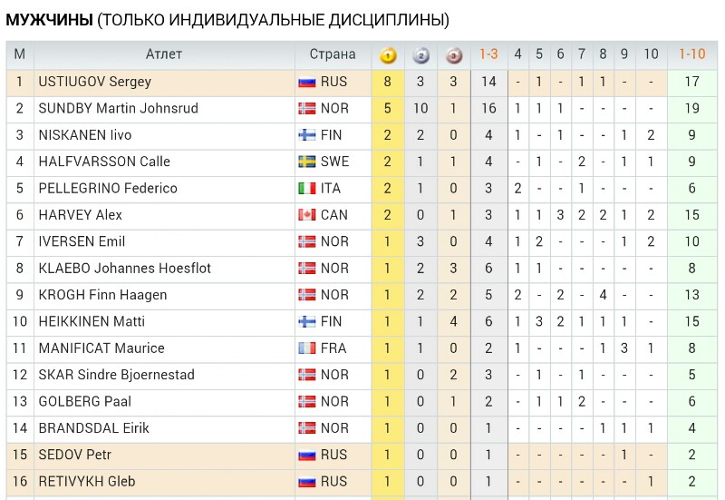Click the orange 1-3 column header
This screenshot has width=725, height=500.
tap(488, 54)
